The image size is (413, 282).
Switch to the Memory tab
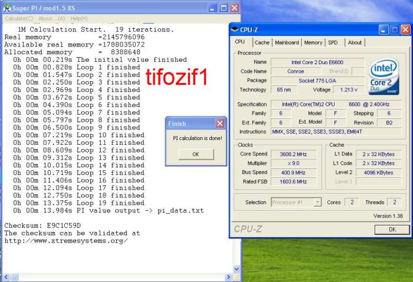coord(313,42)
